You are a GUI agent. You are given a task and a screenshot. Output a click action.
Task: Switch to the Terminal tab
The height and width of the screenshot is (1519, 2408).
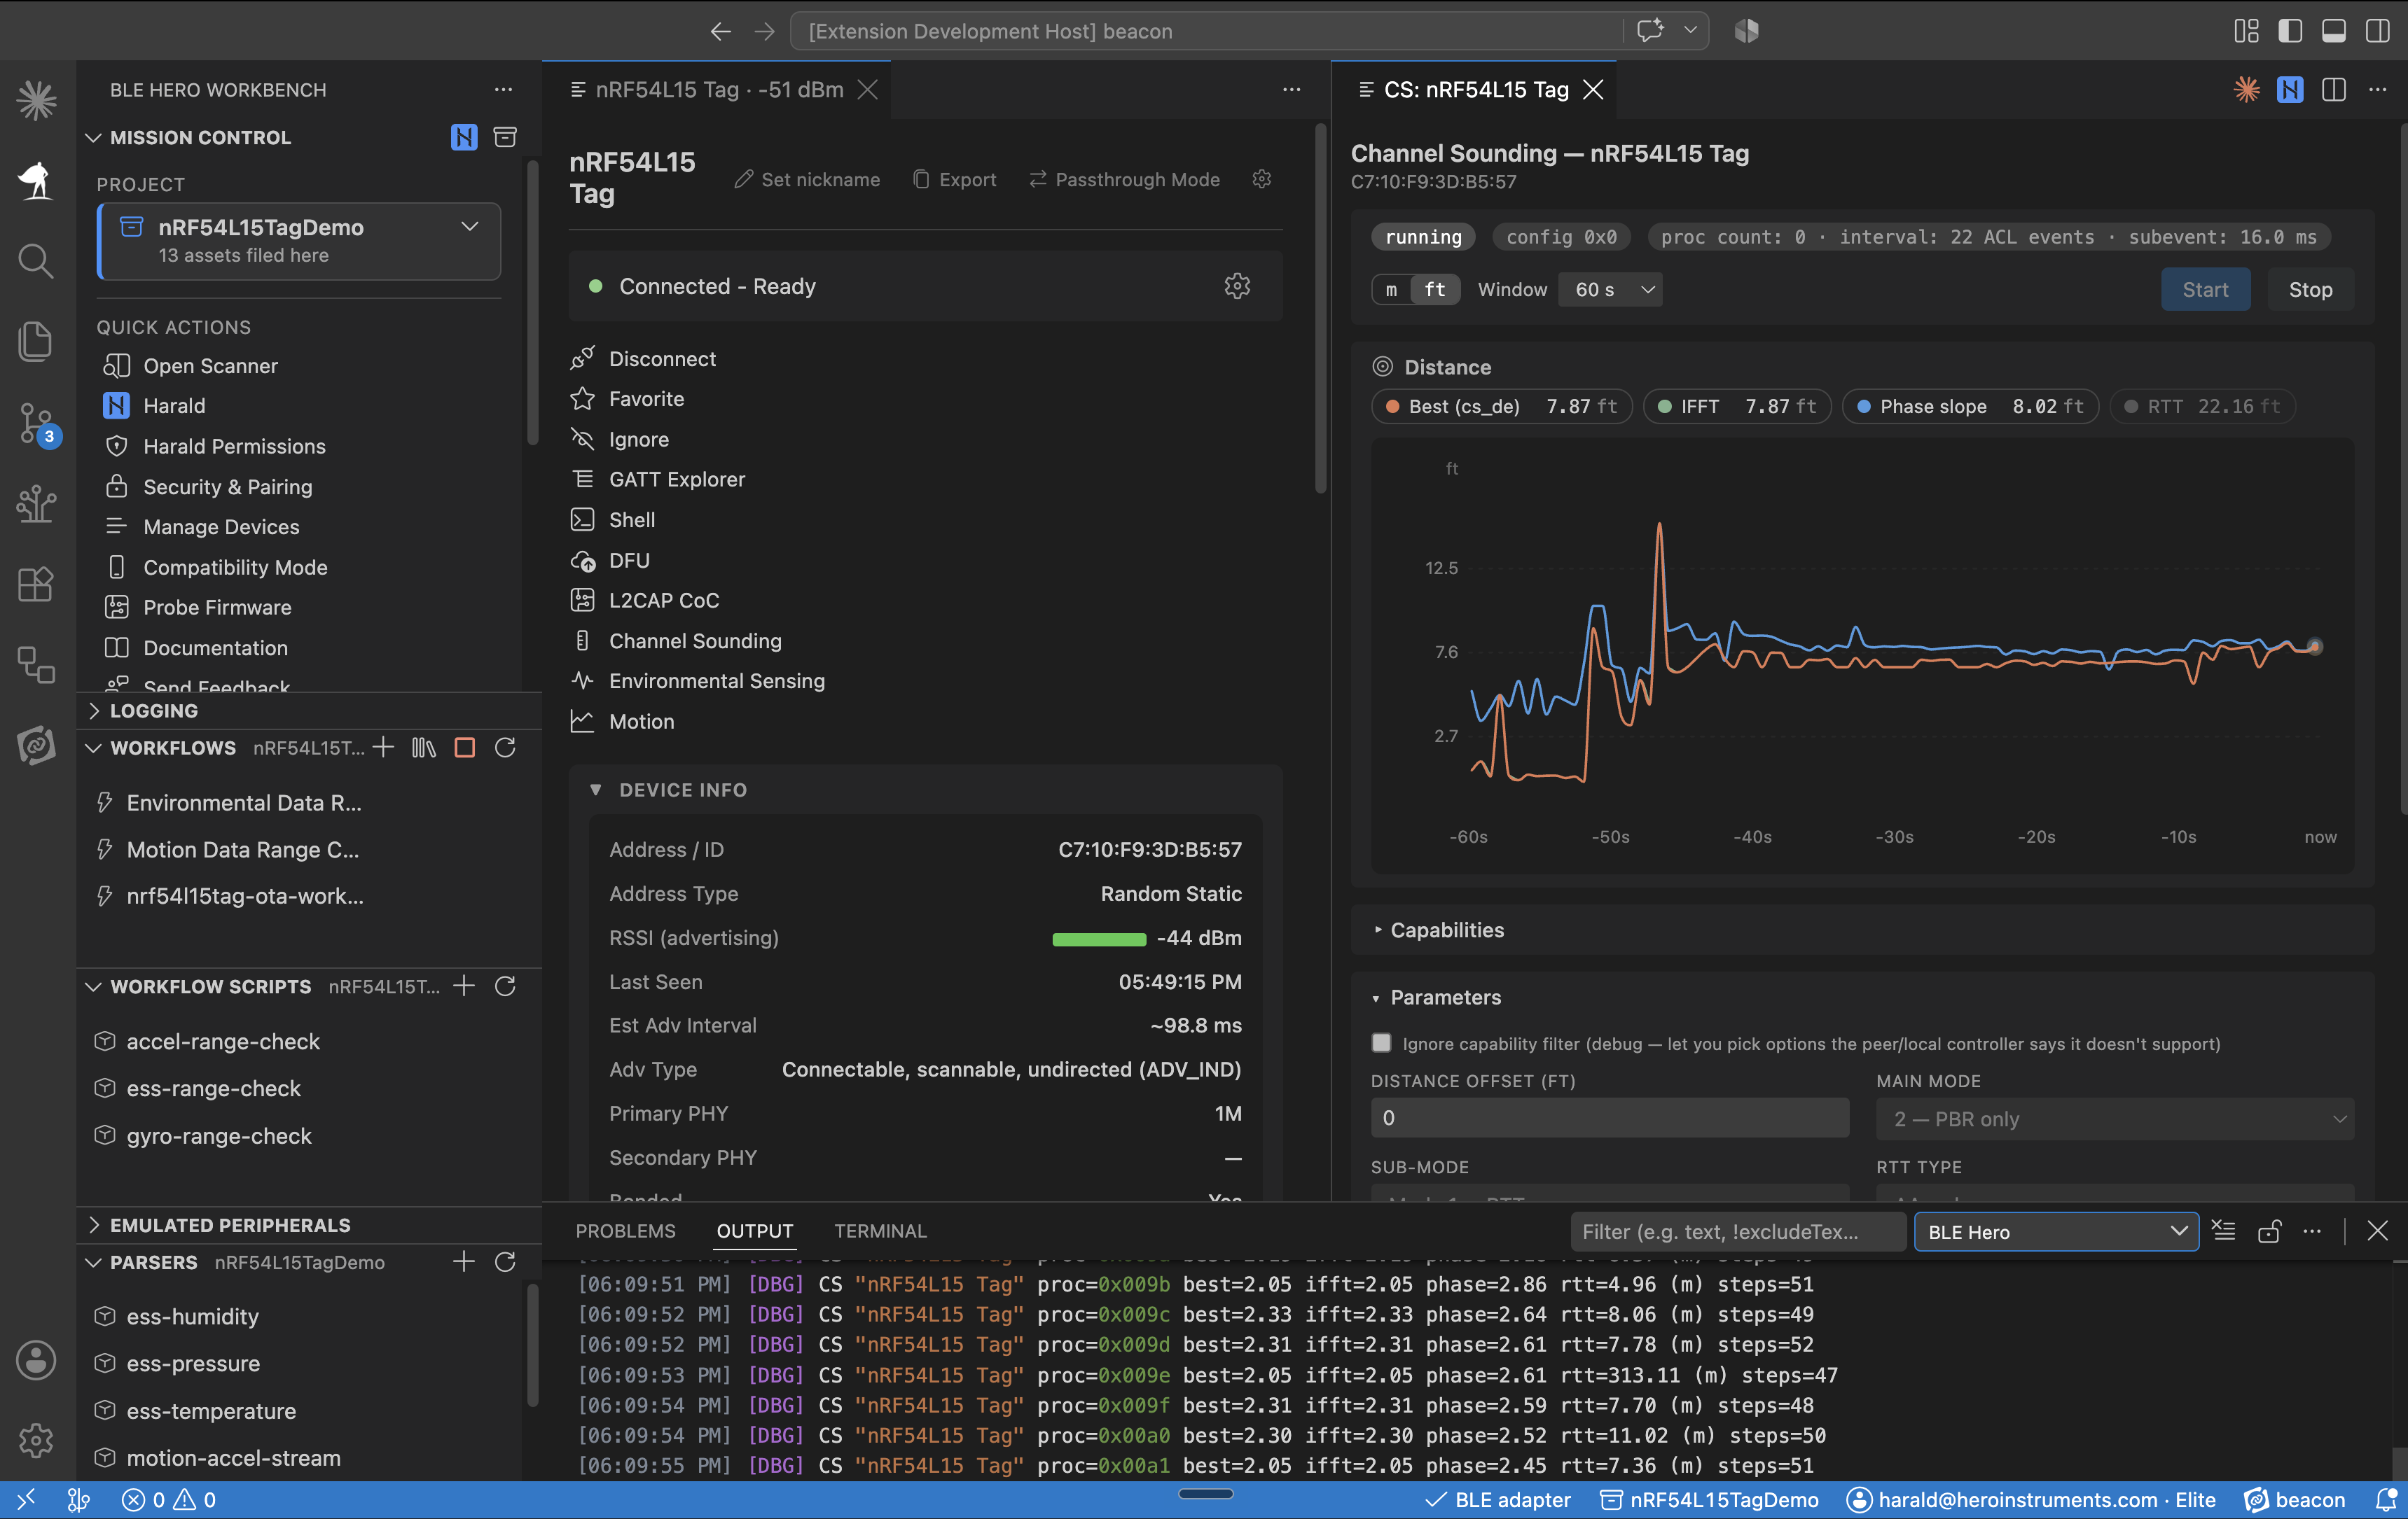pyautogui.click(x=880, y=1231)
